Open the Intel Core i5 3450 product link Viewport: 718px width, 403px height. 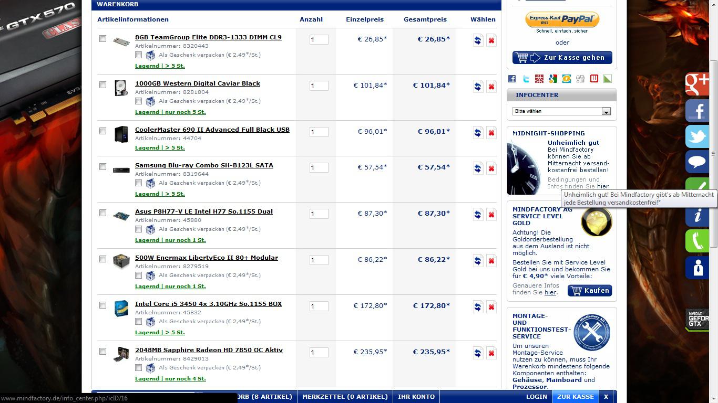(208, 304)
